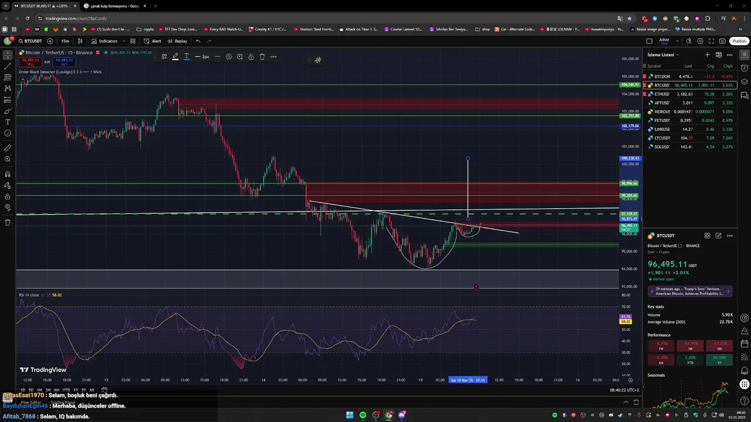This screenshot has height=422, width=751.
Task: Expand the news headline arrow about Trump's Sons
Action: (x=728, y=291)
